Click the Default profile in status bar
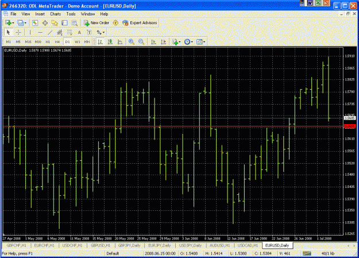The image size is (359, 258). coord(113,253)
